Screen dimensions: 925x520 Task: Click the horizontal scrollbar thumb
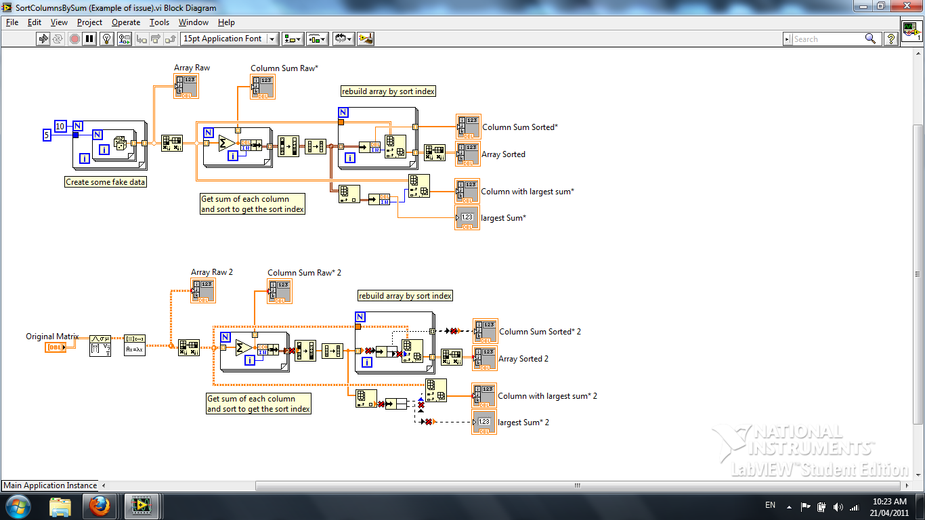[x=578, y=485]
